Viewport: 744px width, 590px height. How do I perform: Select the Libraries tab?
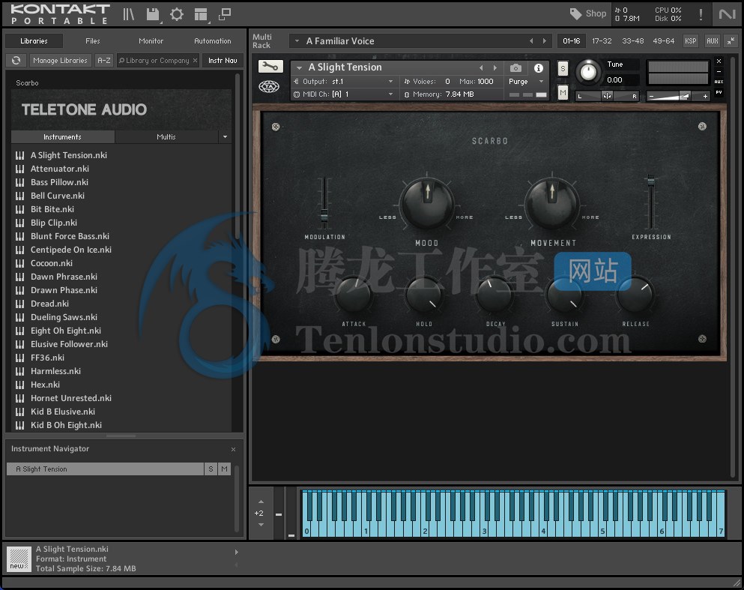coord(34,40)
